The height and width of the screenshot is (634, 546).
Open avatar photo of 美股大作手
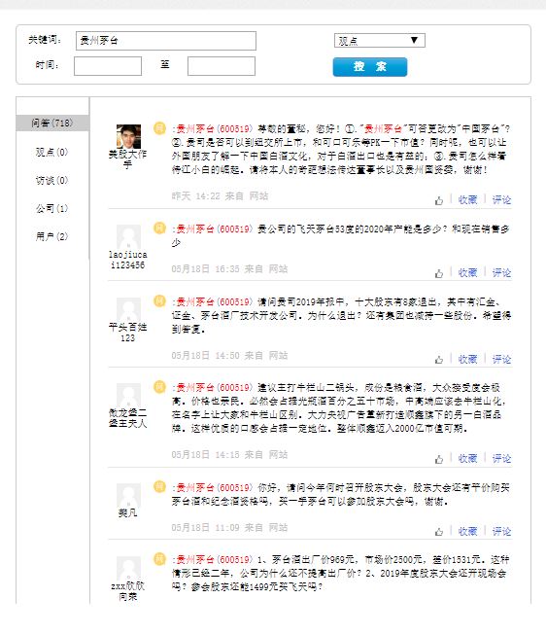pyautogui.click(x=129, y=137)
